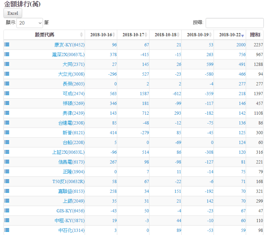266x235 pixels.
Task: Open the 滬深2X(00637L) stock link
Action: [x=68, y=54]
